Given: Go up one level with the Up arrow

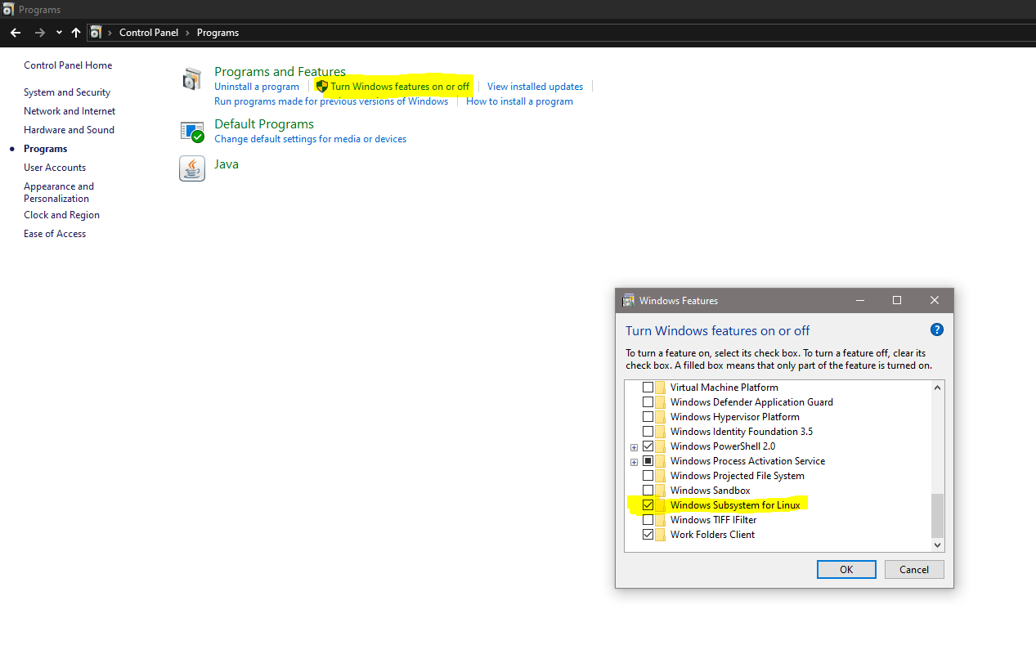Looking at the screenshot, I should click(x=76, y=33).
